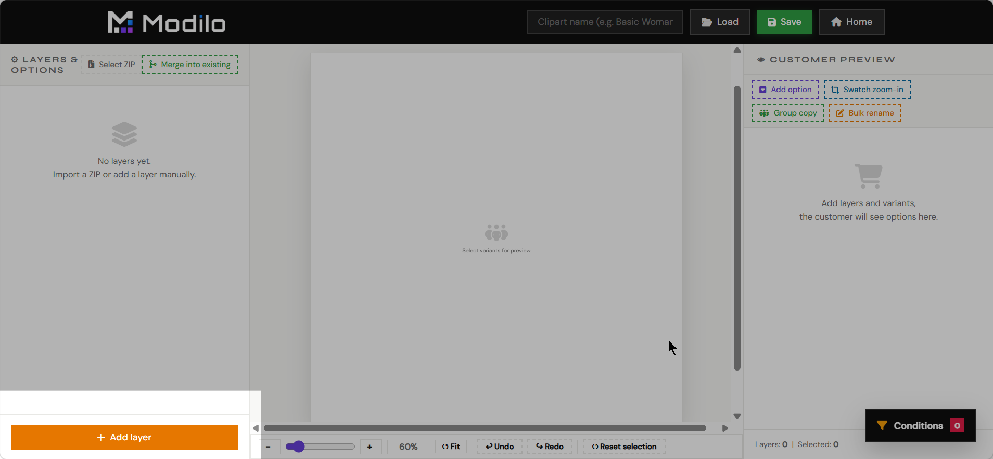The height and width of the screenshot is (459, 993).
Task: Undo the last action
Action: (x=500, y=447)
